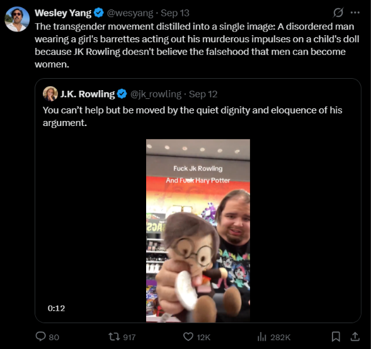Viewport: 371px width, 349px height.
Task: Open the Sep 13 post timestamp
Action: 175,13
